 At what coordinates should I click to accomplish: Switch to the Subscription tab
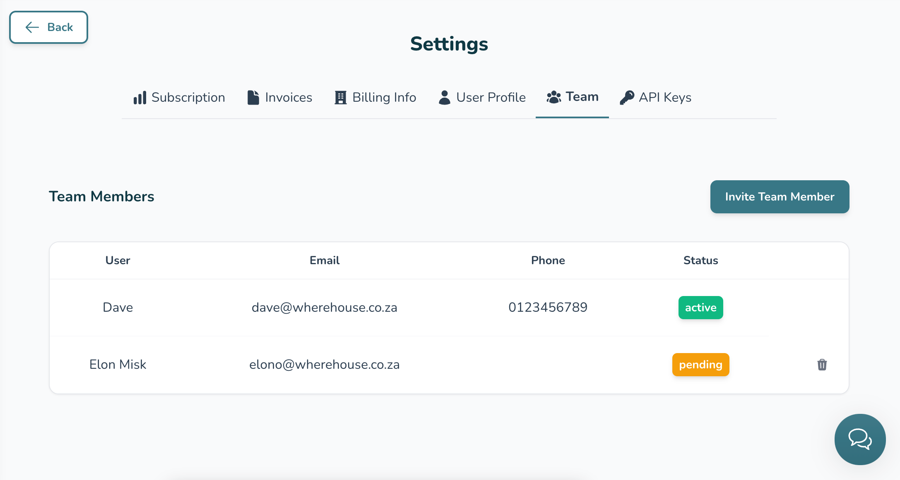point(188,98)
